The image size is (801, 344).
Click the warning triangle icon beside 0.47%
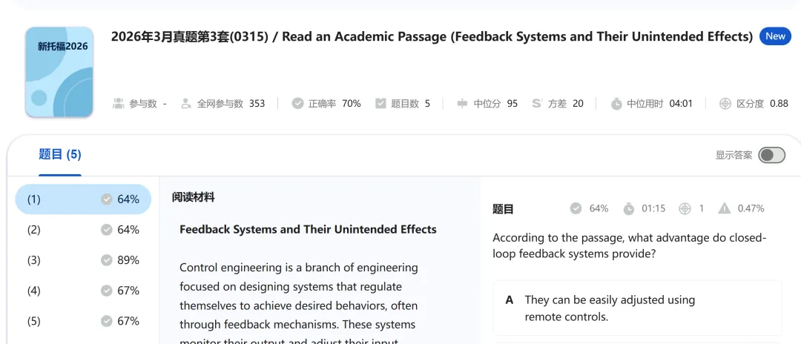tap(724, 209)
